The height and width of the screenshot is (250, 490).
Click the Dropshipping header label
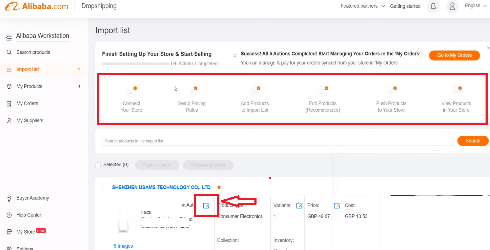(x=99, y=6)
